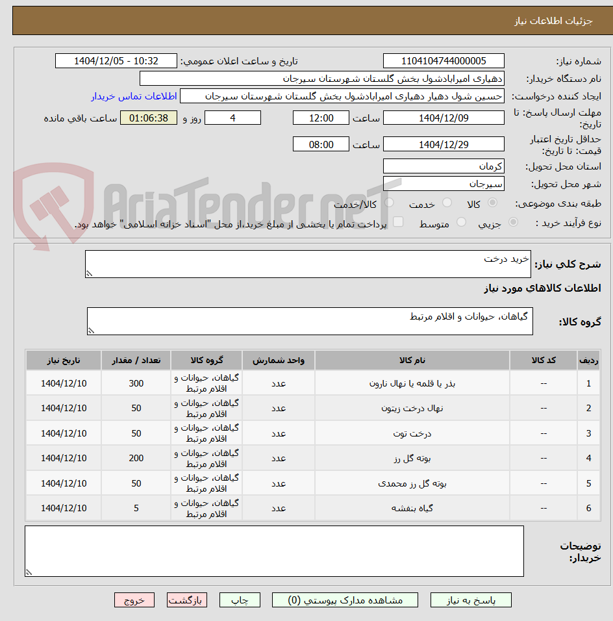This screenshot has width=613, height=621.
Task: Click the اطلاعات کالاهای مورد نیاز heading
Action: [x=542, y=288]
